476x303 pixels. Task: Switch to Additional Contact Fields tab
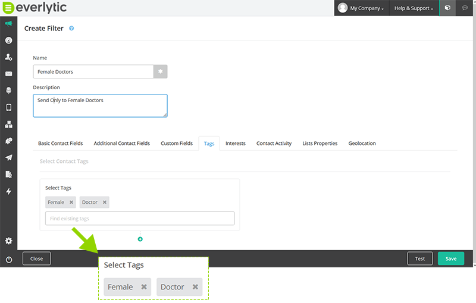click(x=122, y=143)
